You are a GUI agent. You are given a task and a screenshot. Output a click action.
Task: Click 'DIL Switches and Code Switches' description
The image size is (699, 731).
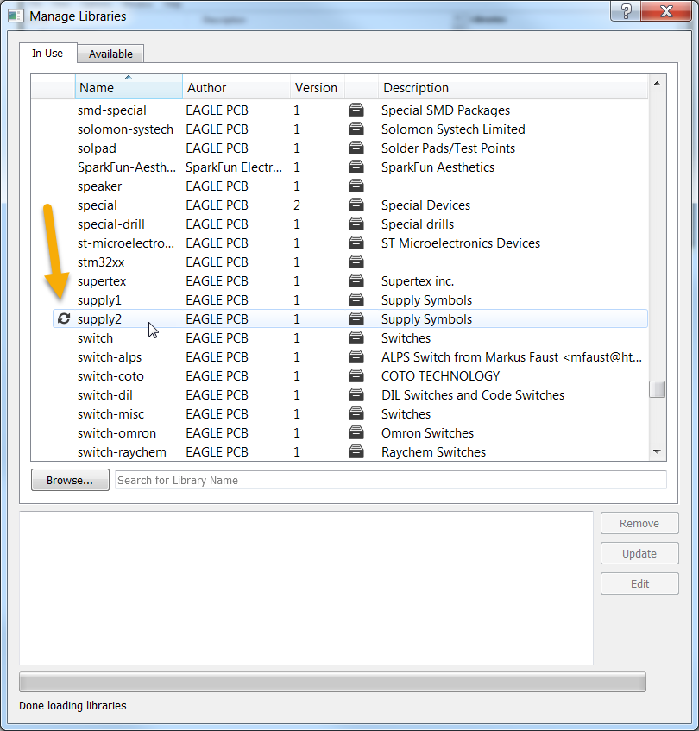tap(473, 395)
